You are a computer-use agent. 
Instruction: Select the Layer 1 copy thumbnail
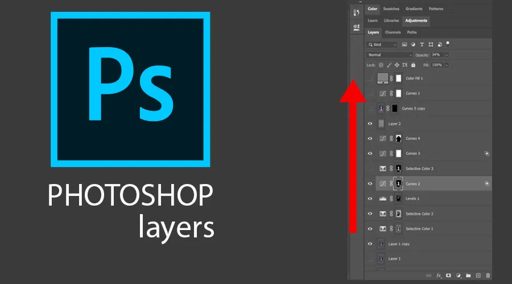381,244
